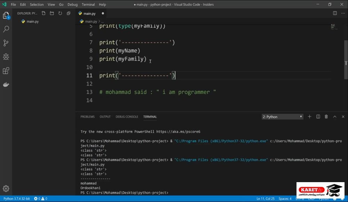Click the aka.ms/pscore6 link in terminal
This screenshot has height=202, width=348.
click(x=178, y=132)
